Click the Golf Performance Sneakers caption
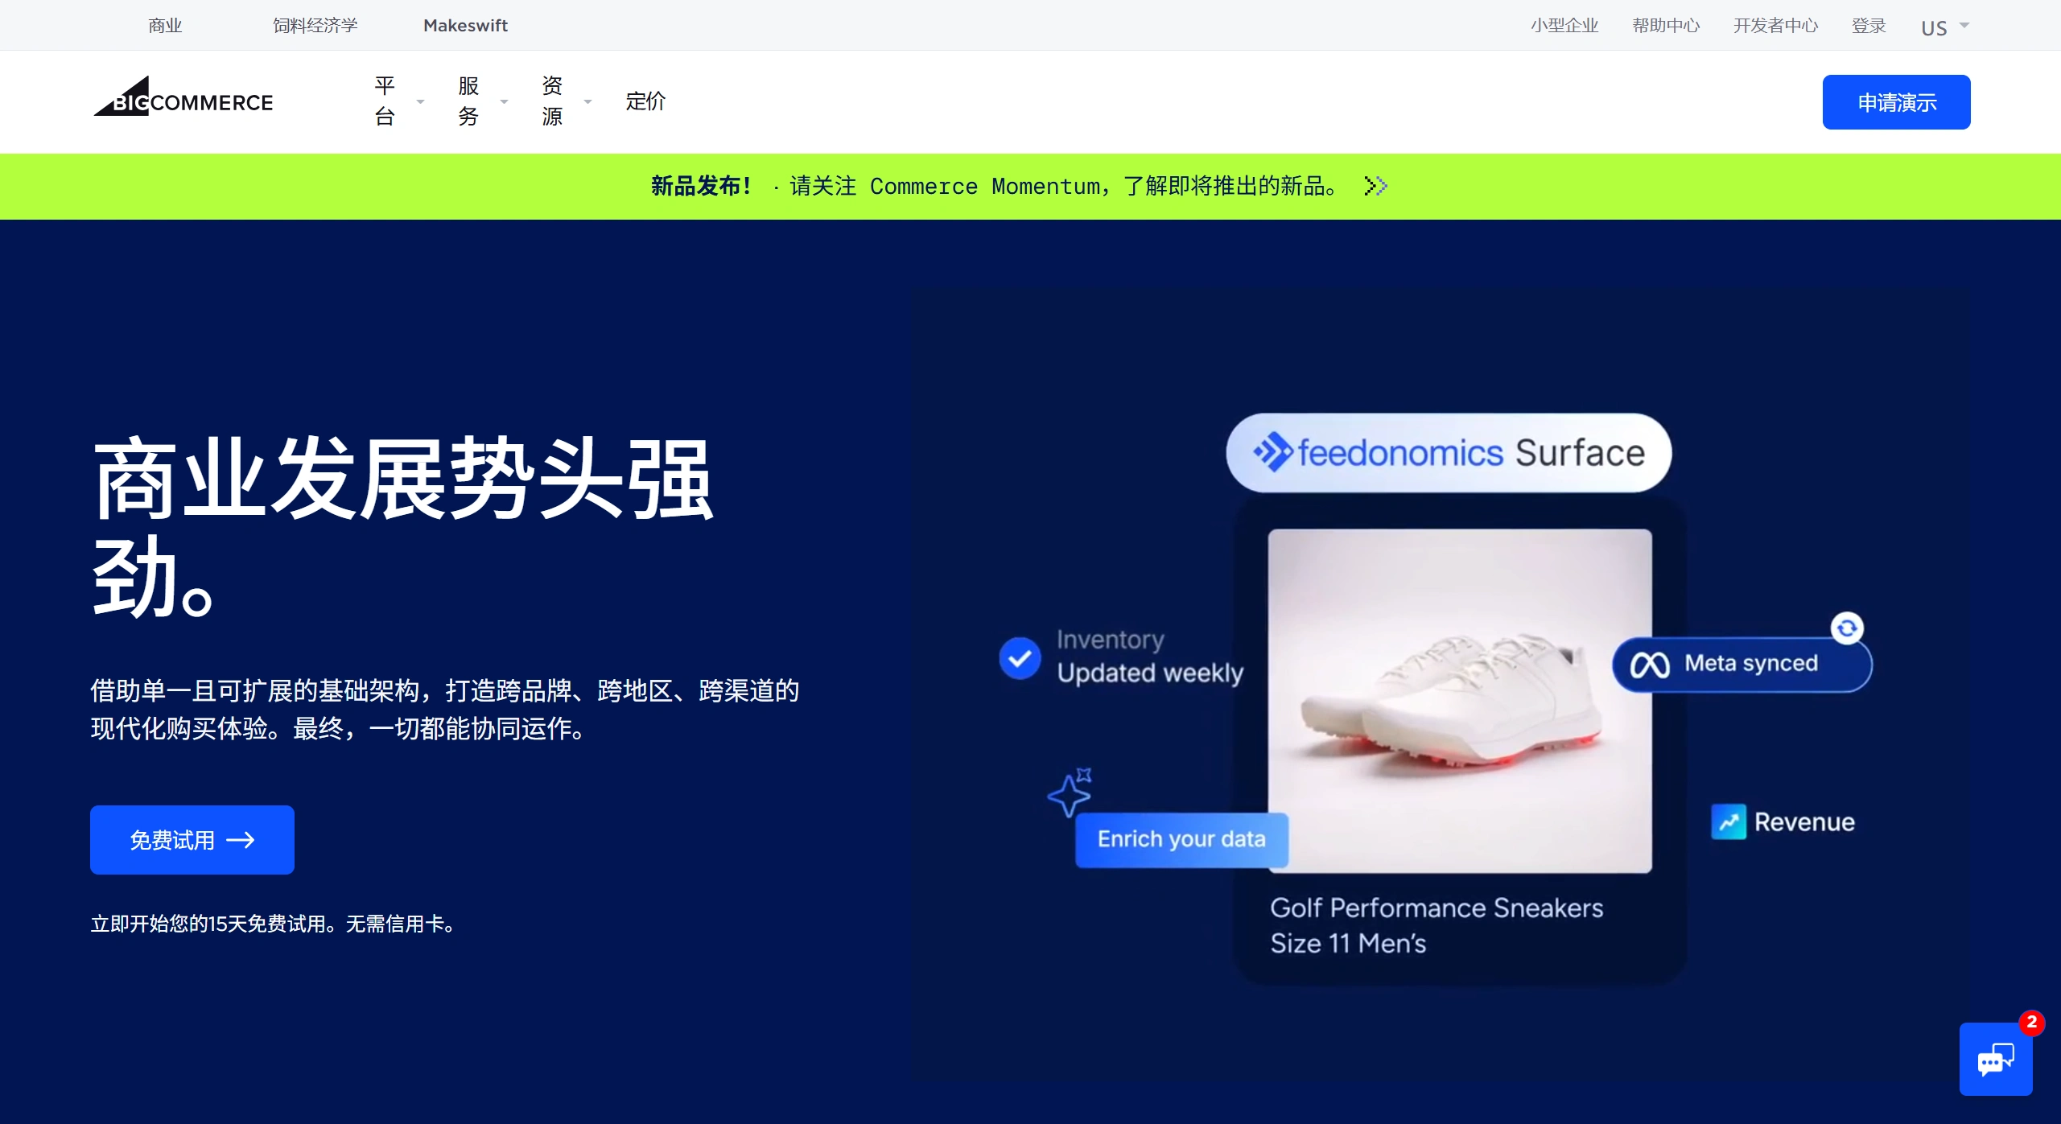Screen dimensions: 2061x1124 (x=1437, y=925)
